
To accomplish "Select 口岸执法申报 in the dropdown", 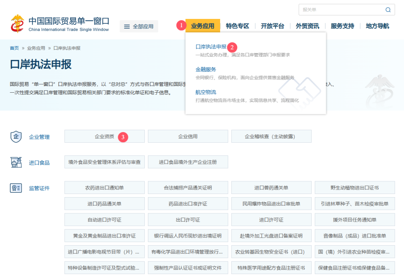I will [x=211, y=47].
